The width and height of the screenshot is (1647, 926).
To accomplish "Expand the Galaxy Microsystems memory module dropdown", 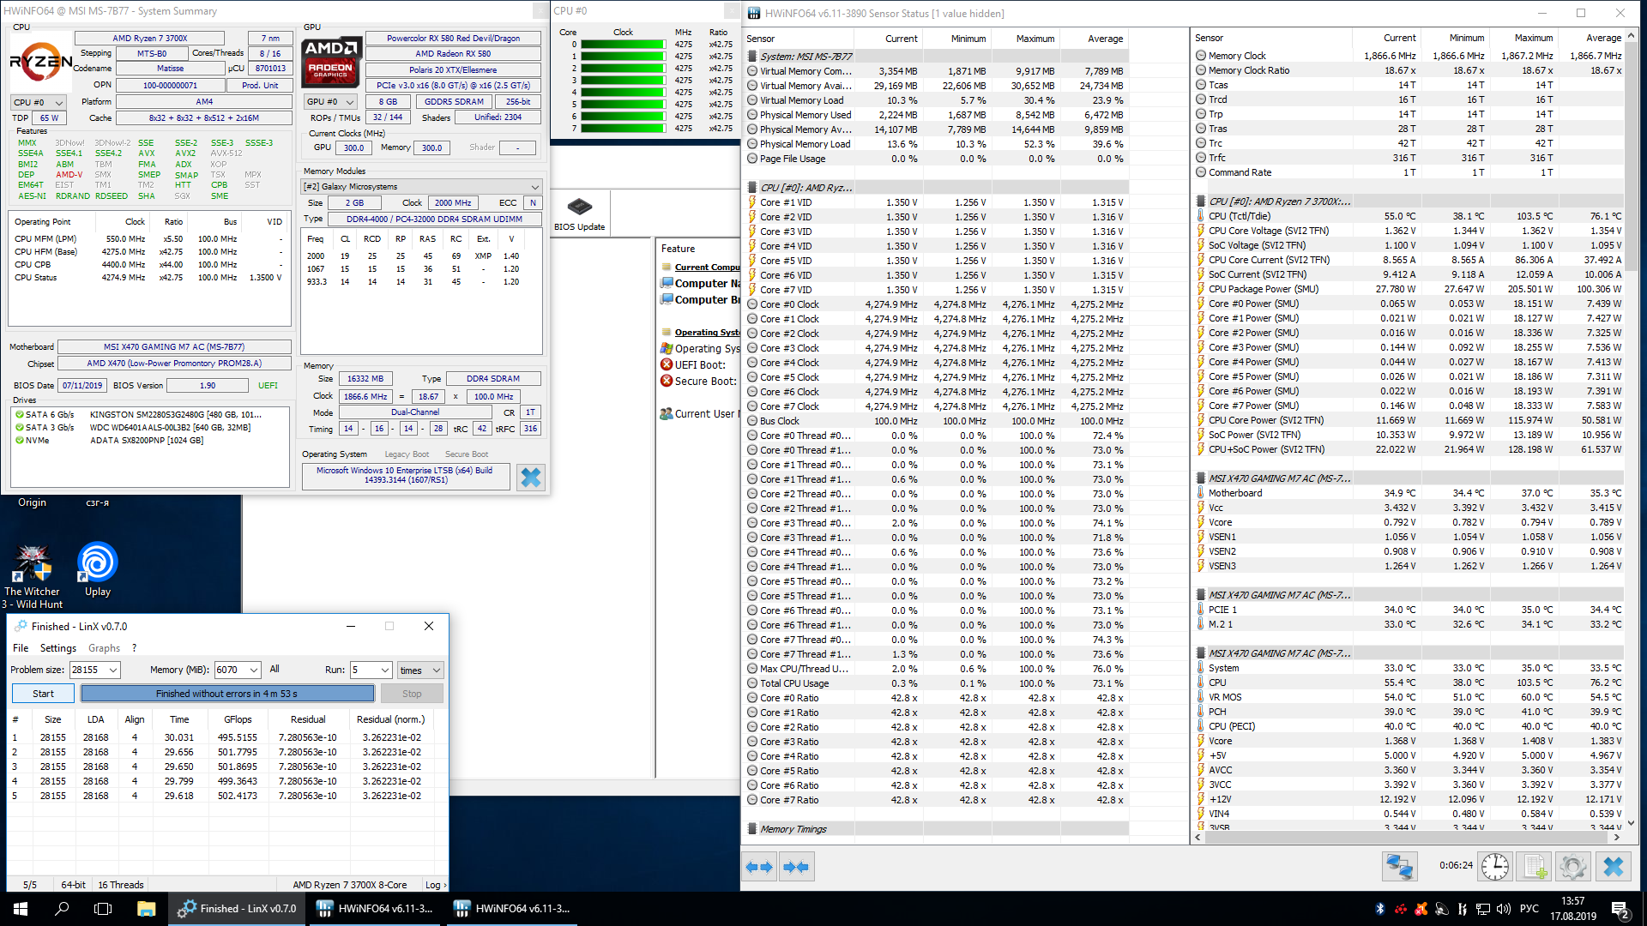I will pos(421,186).
